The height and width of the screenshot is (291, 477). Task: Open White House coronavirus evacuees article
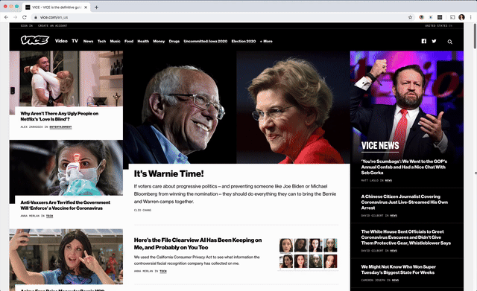405,237
